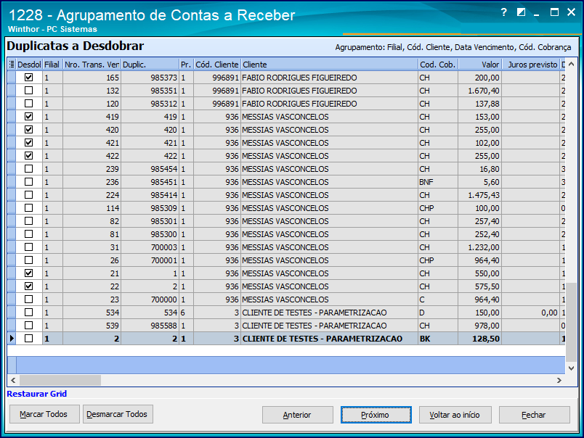Viewport: 584px width, 438px height.
Task: Select the current row indicator arrow
Action: click(x=12, y=339)
